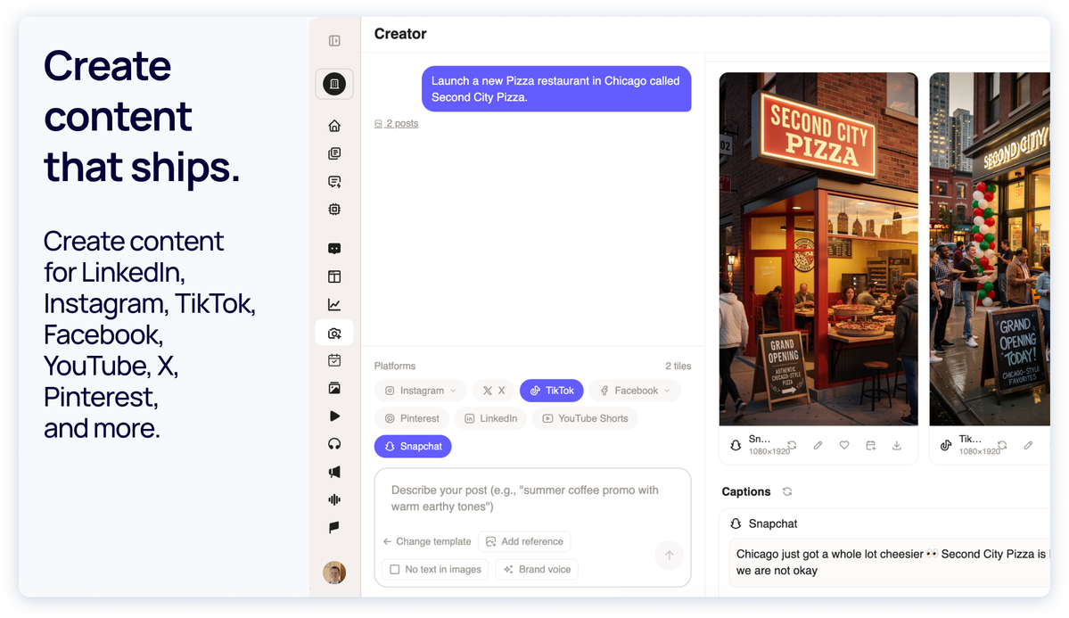Toggle the Facebook platform chip

635,391
